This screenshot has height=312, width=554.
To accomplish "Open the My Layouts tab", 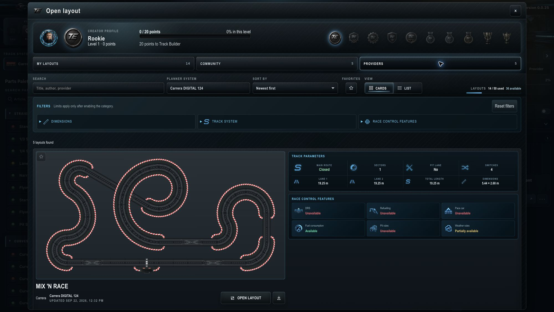I will pyautogui.click(x=114, y=64).
